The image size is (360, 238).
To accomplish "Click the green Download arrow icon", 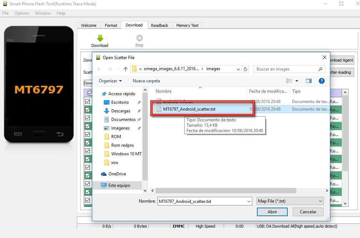I will 100,38.
